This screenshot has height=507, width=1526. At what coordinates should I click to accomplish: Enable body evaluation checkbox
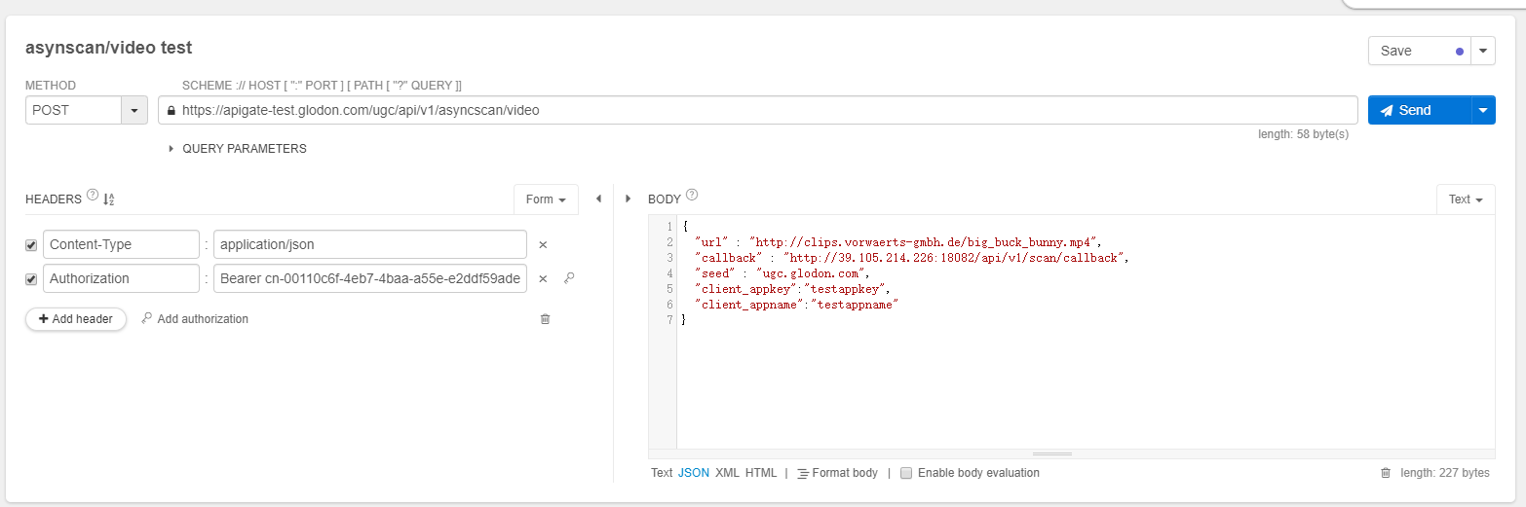(906, 473)
